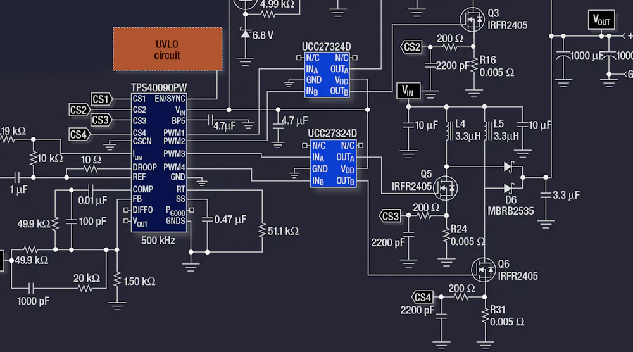Click the PWM1 pin label
The height and width of the screenshot is (352, 633).
[175, 133]
